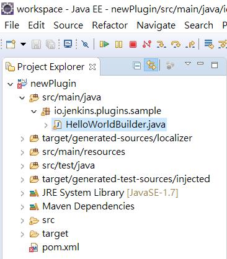
Task: Open the File menu
Action: [12, 25]
